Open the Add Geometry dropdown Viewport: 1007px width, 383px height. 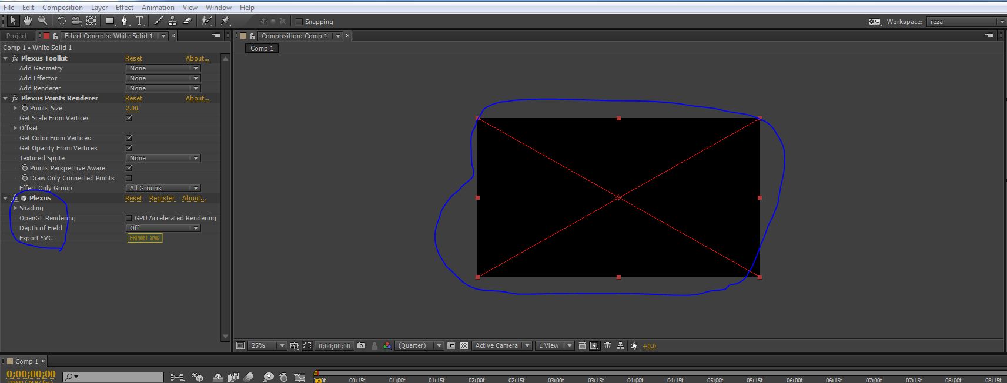point(163,68)
